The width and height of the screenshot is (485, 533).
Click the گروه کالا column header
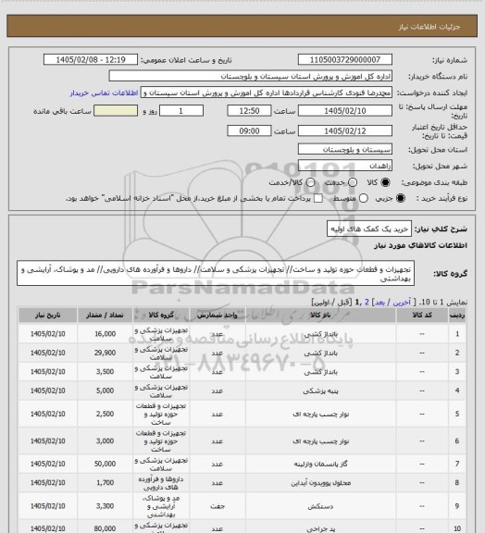pos(161,316)
